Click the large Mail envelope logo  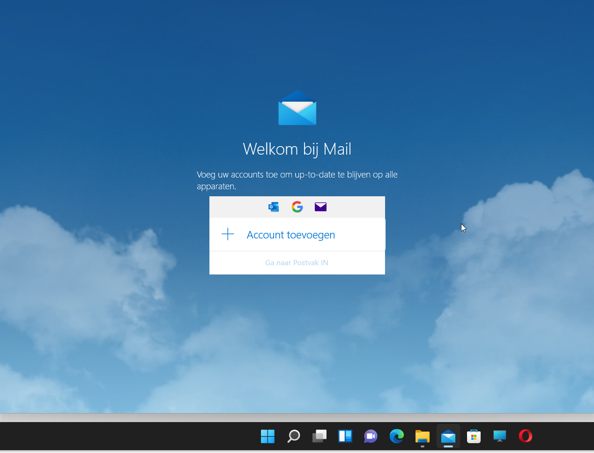point(297,108)
